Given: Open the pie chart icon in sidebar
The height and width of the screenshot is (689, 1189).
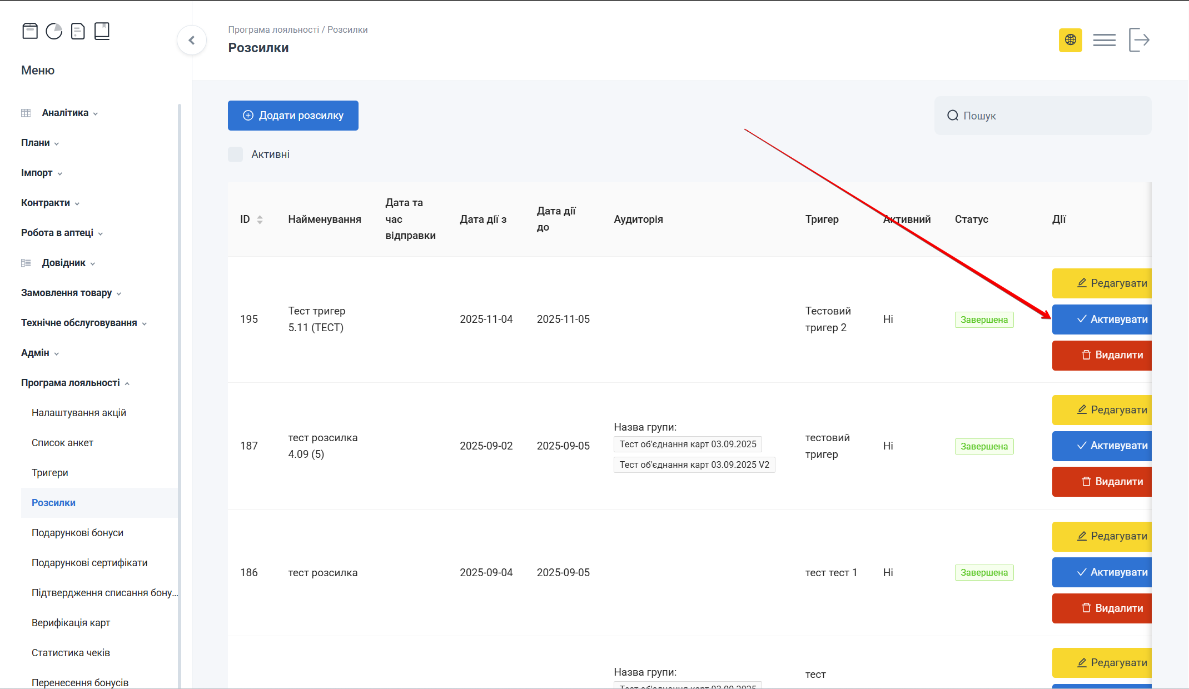Looking at the screenshot, I should point(54,31).
